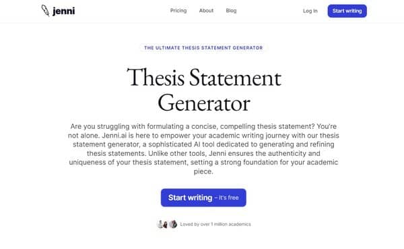Open the Pricing page
The image size is (404, 249).
point(178,11)
